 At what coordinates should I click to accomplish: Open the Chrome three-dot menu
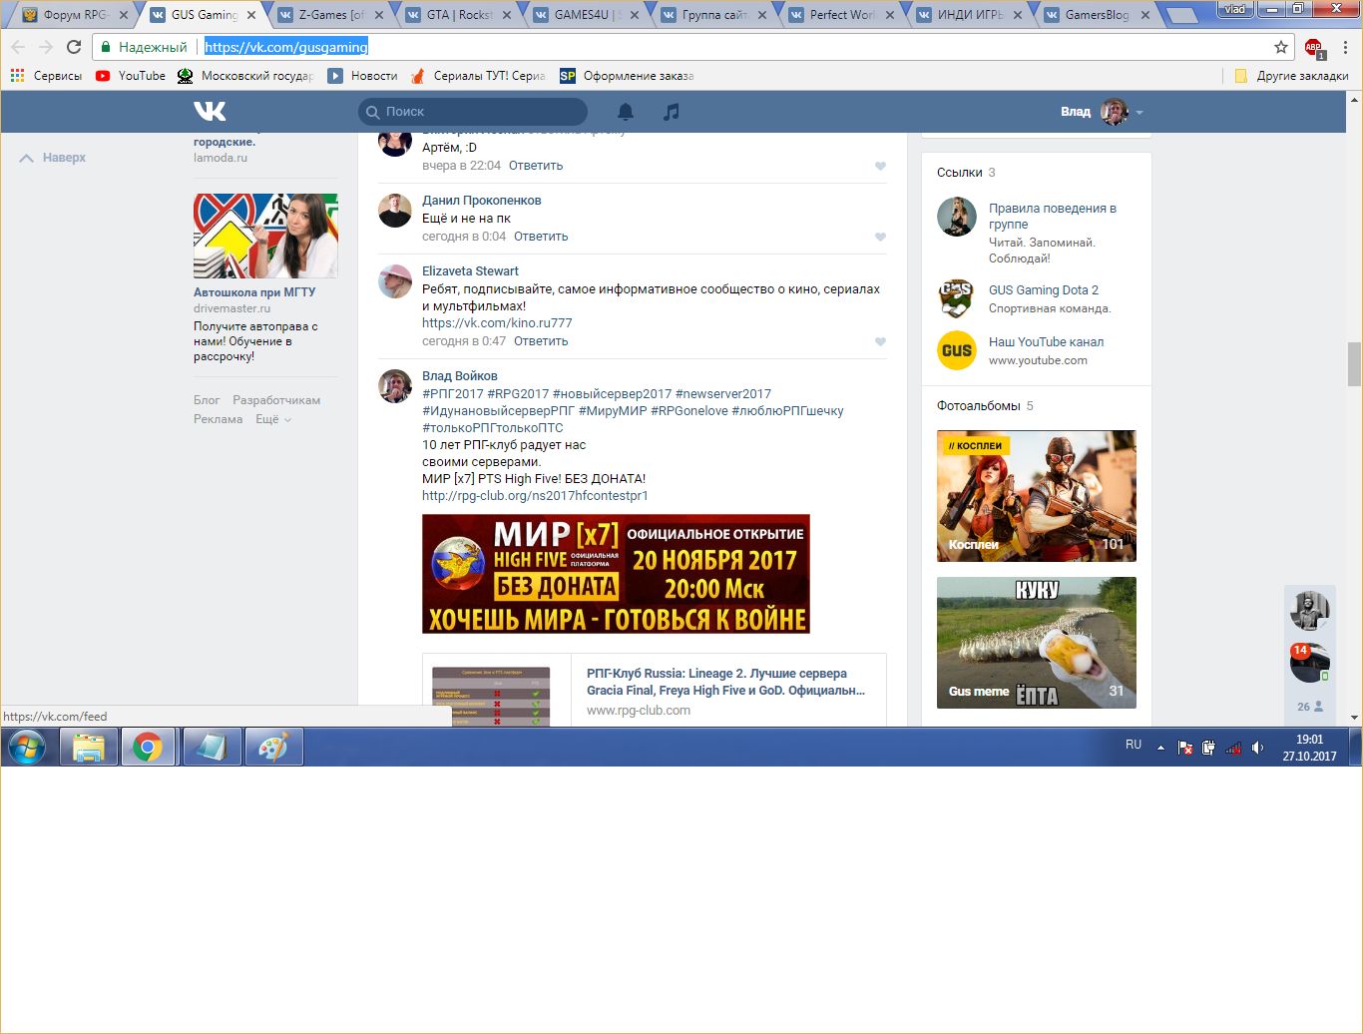[x=1345, y=47]
